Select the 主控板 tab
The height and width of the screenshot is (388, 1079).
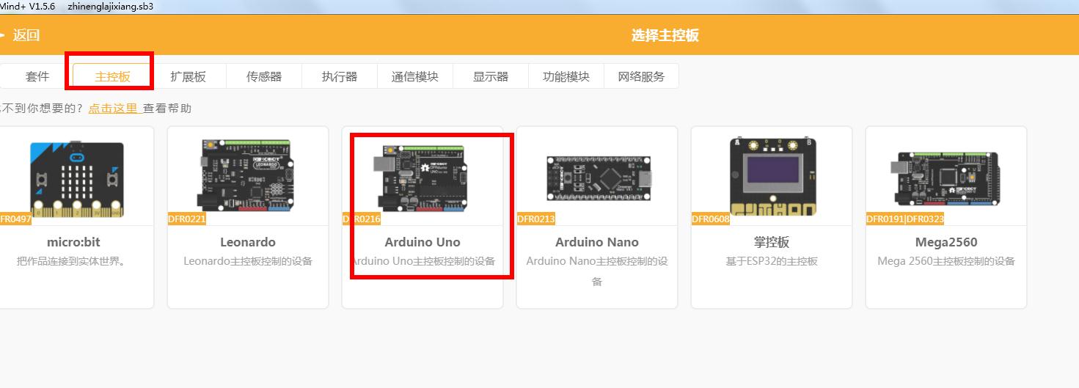click(112, 76)
